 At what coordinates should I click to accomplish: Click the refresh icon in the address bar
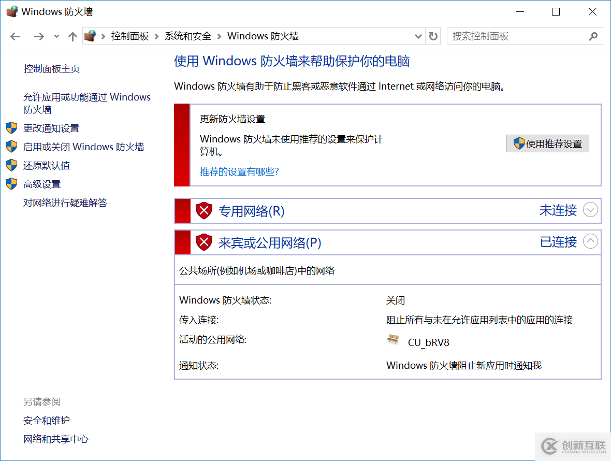[x=433, y=36]
